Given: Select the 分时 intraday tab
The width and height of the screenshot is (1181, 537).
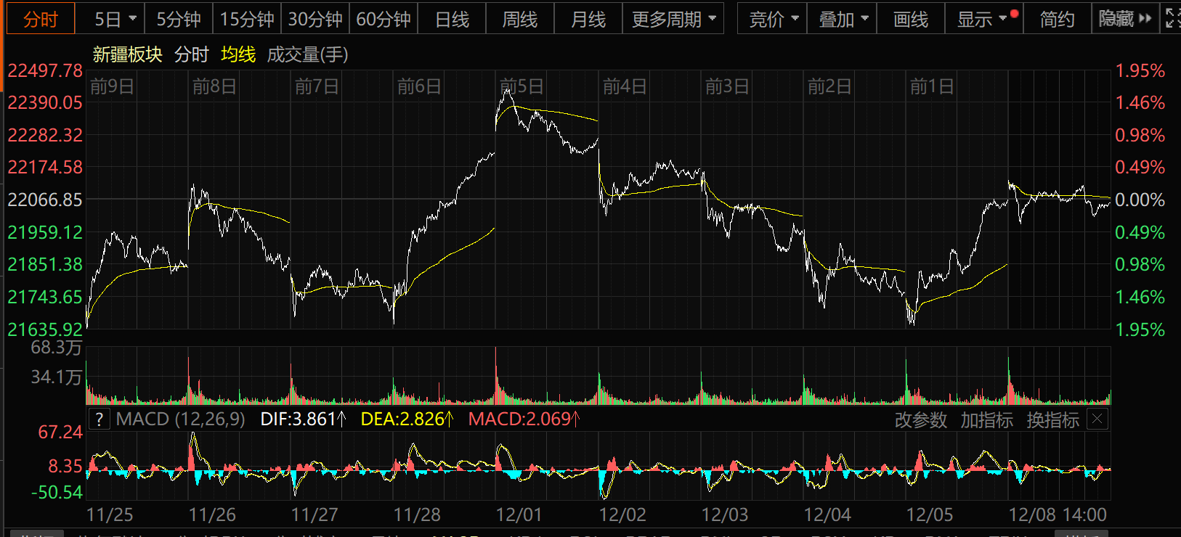Looking at the screenshot, I should click(x=40, y=19).
